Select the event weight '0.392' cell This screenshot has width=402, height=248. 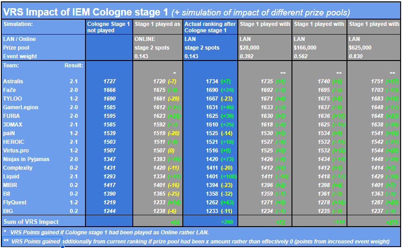[x=246, y=56]
